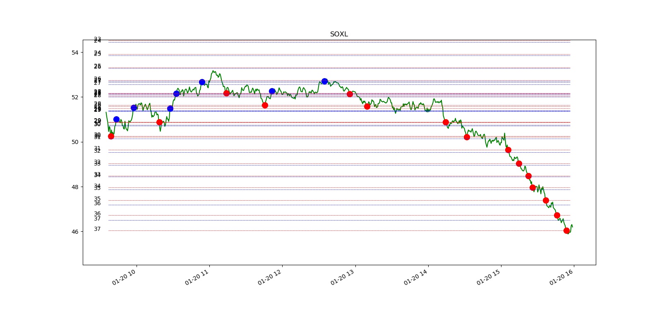This screenshot has height=331, width=662.
Task: Select the 52 y-axis tick label
Action: pos(75,97)
